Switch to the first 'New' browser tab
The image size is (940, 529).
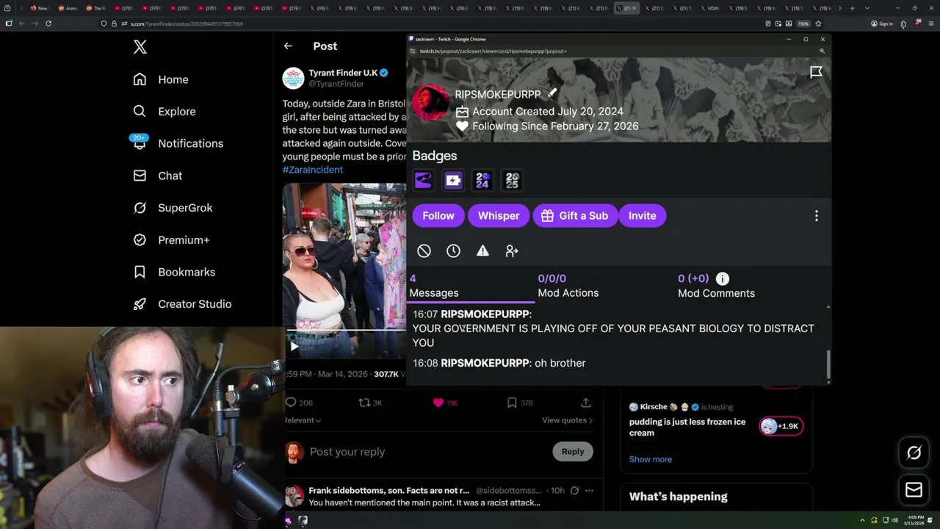click(39, 8)
